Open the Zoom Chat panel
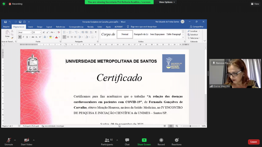The height and width of the screenshot is (147, 262). pyautogui.click(x=127, y=142)
